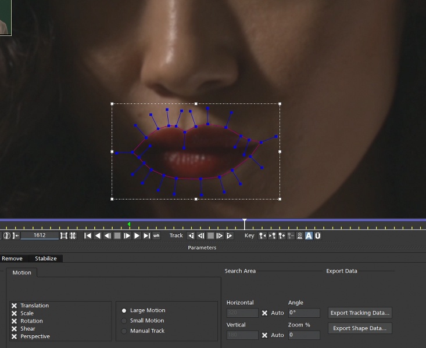
Task: Select the Small Motion radio button
Action: (x=124, y=321)
